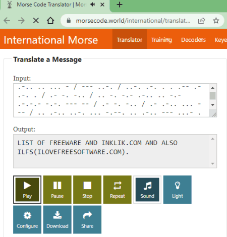Click Output box scrollbar up arrow
Image resolution: width=227 pixels, height=237 pixels.
click(212, 139)
